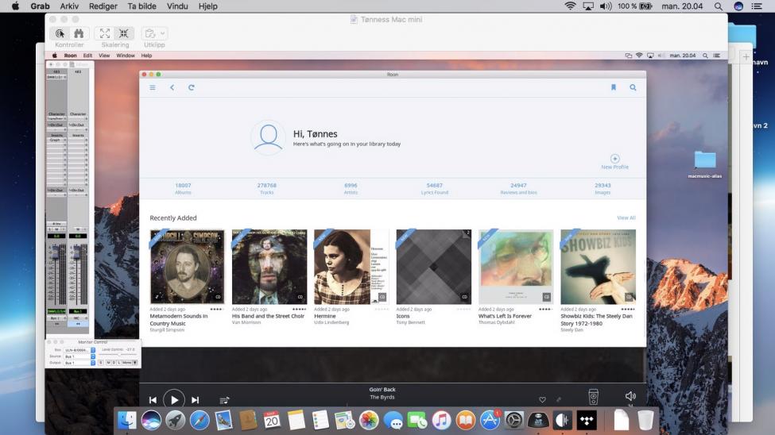This screenshot has width=775, height=435.
Task: Open the Output dropdown in Monitor Control
Action: coord(79,363)
